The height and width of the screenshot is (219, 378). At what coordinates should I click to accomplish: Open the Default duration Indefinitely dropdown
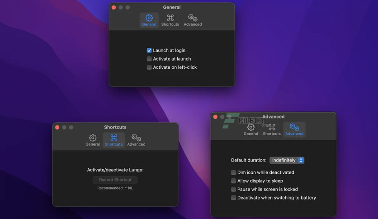(x=287, y=160)
